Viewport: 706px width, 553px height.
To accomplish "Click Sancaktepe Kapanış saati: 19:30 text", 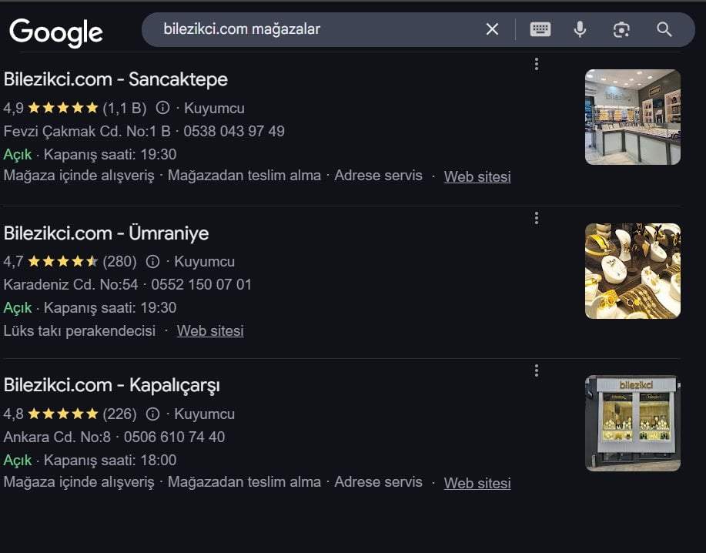I will pyautogui.click(x=110, y=155).
